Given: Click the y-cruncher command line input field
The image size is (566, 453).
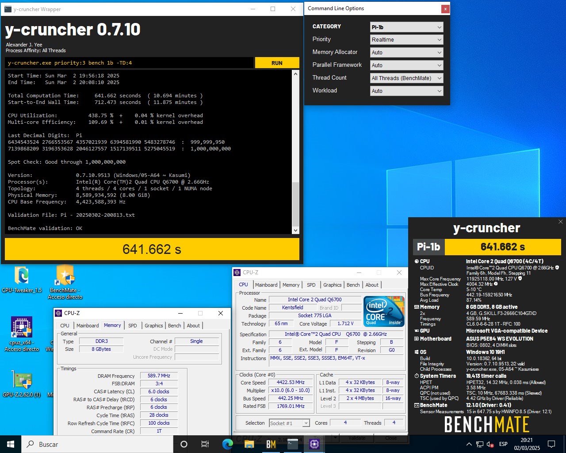Looking at the screenshot, I should (x=129, y=63).
